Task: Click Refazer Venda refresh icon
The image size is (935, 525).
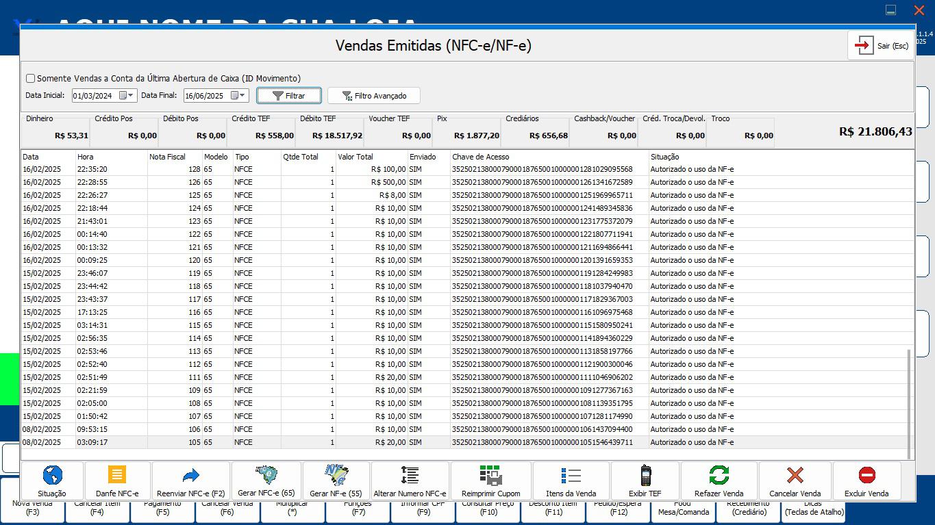Action: [x=719, y=475]
